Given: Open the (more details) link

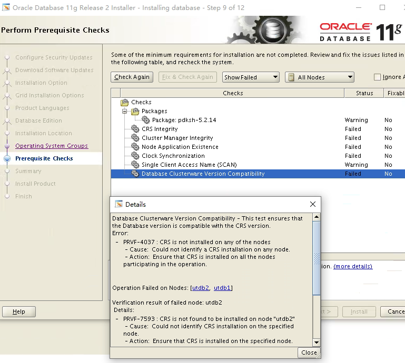Looking at the screenshot, I should [353, 266].
